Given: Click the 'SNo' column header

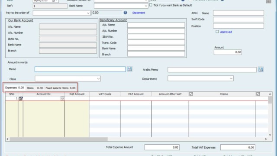Looking at the screenshot, I should 12,94.
